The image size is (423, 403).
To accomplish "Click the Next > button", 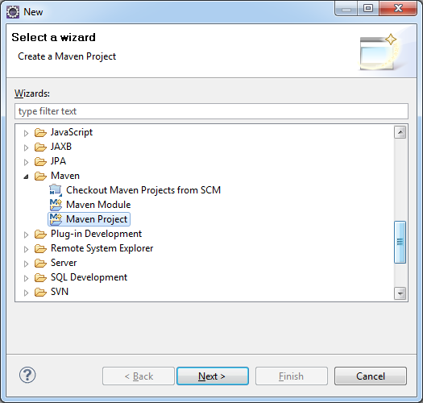I will (213, 376).
